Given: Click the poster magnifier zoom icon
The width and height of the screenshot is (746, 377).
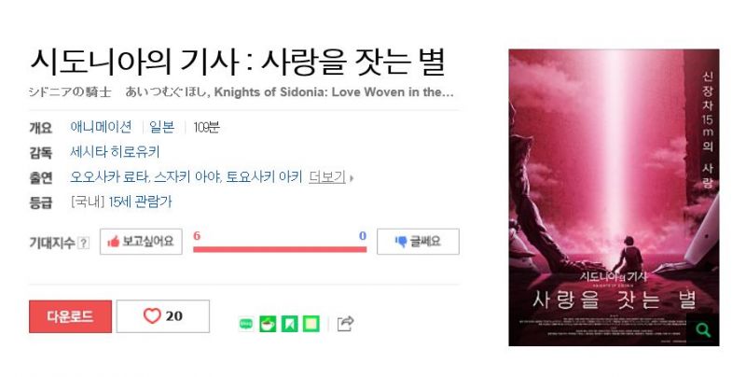Looking at the screenshot, I should click(x=703, y=329).
